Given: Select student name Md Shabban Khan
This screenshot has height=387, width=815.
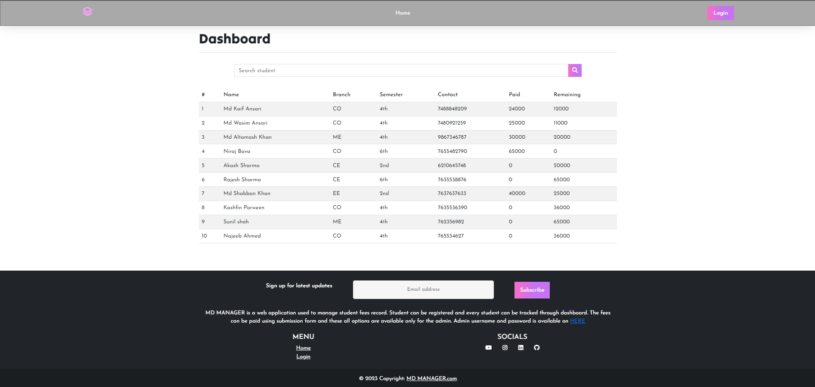Looking at the screenshot, I should [x=247, y=193].
